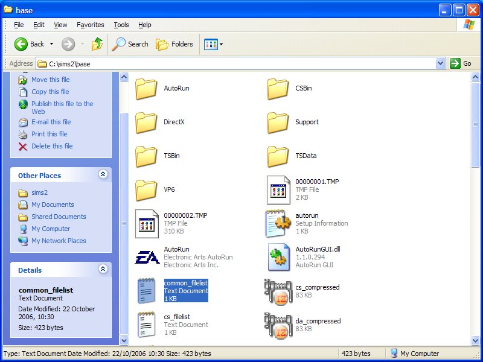Open the Tools menu
Viewport: 483px width, 362px height.
click(x=121, y=25)
